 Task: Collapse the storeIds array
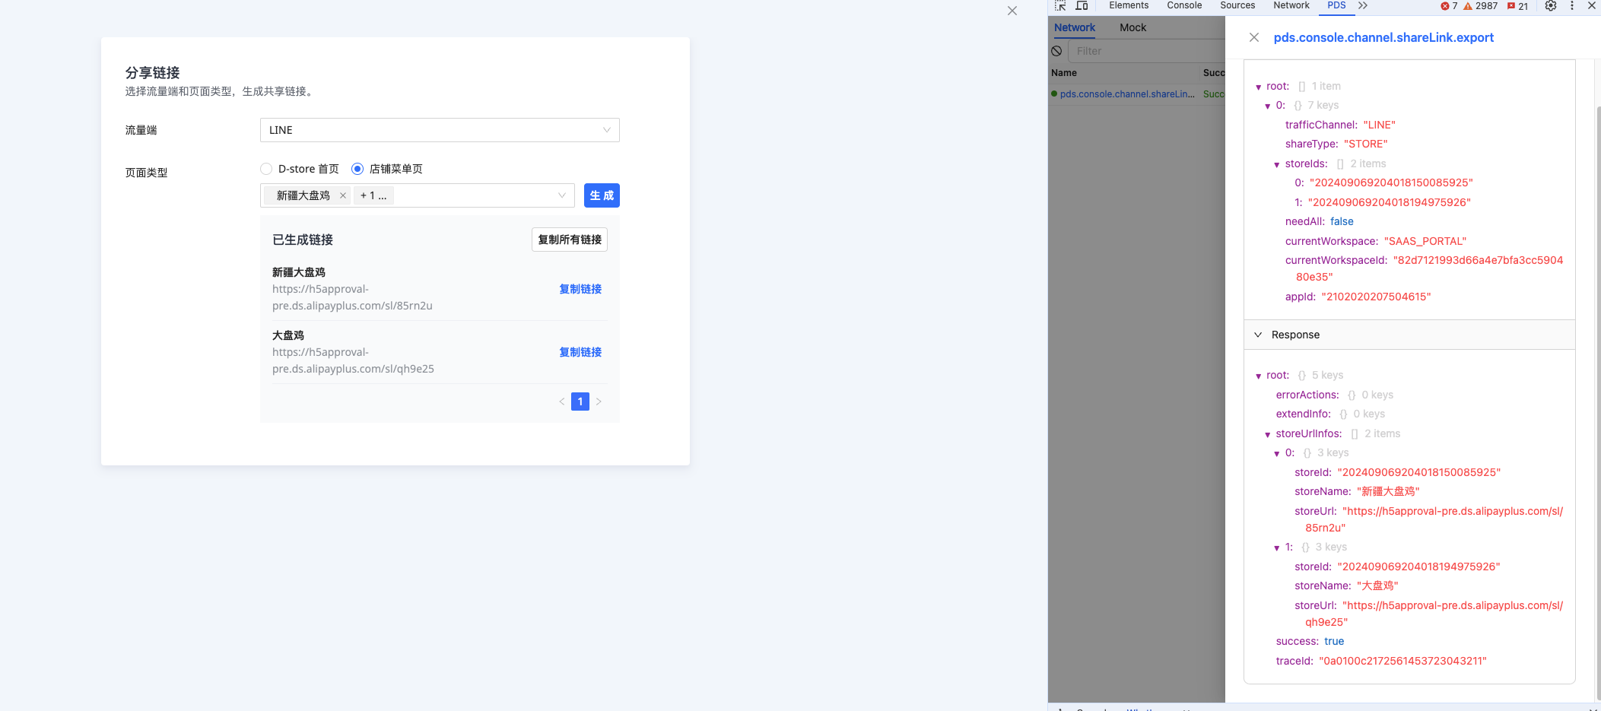[x=1277, y=164]
